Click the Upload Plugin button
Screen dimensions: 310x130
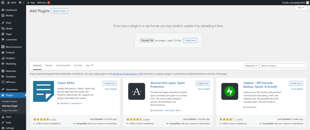tap(59, 11)
